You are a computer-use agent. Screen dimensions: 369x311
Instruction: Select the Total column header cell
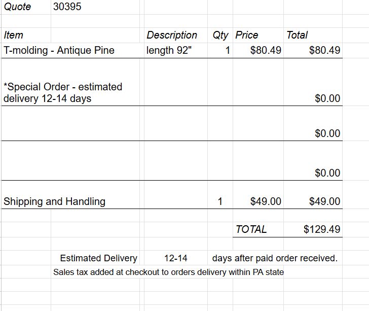click(297, 35)
